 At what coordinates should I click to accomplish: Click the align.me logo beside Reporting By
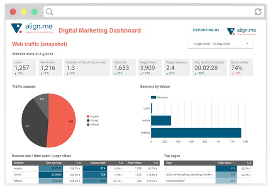(x=241, y=31)
